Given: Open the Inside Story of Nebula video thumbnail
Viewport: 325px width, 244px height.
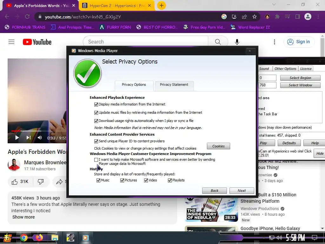Looking at the screenshot, I should (211, 209).
